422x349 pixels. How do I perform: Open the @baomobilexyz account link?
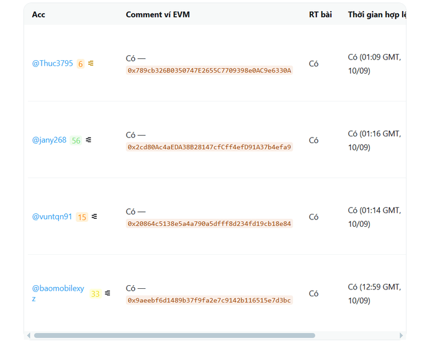point(58,293)
